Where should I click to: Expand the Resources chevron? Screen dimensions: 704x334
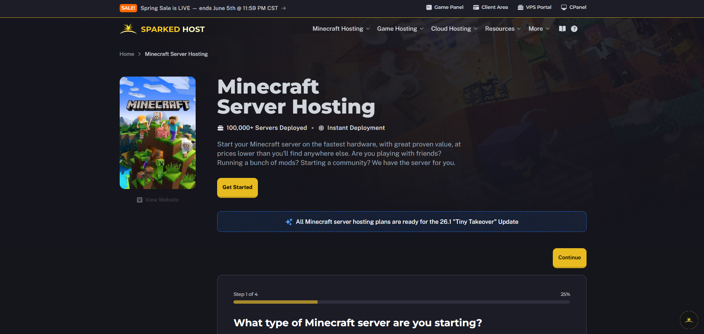click(519, 29)
